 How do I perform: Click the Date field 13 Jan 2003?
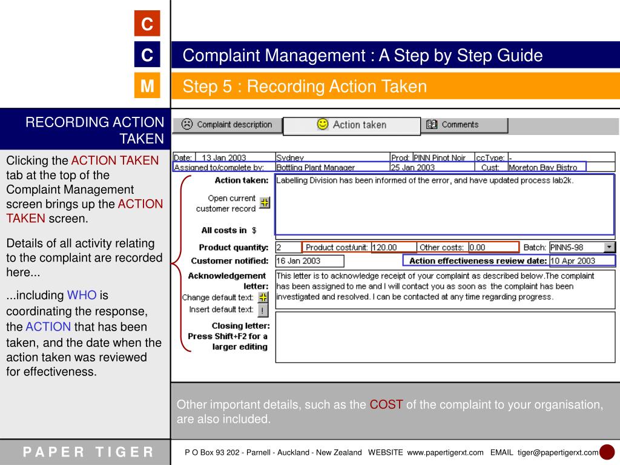coord(236,157)
